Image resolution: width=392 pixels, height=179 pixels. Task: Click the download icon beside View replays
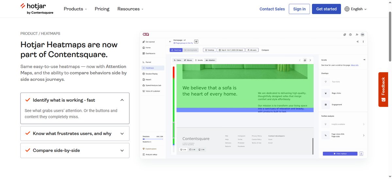point(361,154)
